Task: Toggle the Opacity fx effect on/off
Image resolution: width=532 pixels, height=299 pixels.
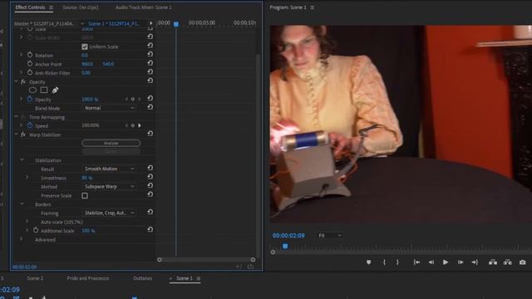Action: point(23,81)
